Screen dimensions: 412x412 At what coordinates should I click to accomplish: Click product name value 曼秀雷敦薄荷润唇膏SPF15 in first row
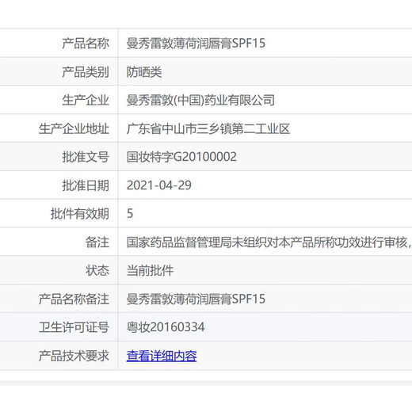pos(196,43)
